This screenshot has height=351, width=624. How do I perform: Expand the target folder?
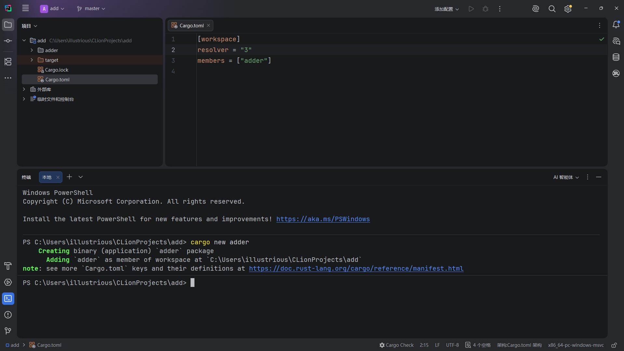pos(32,60)
